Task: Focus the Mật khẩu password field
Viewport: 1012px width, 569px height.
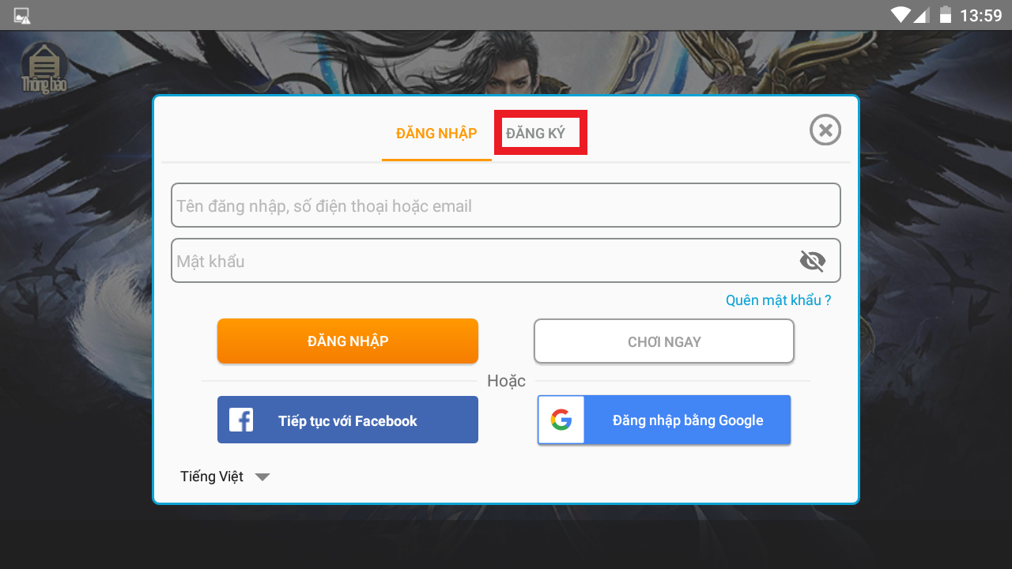Action: click(506, 261)
